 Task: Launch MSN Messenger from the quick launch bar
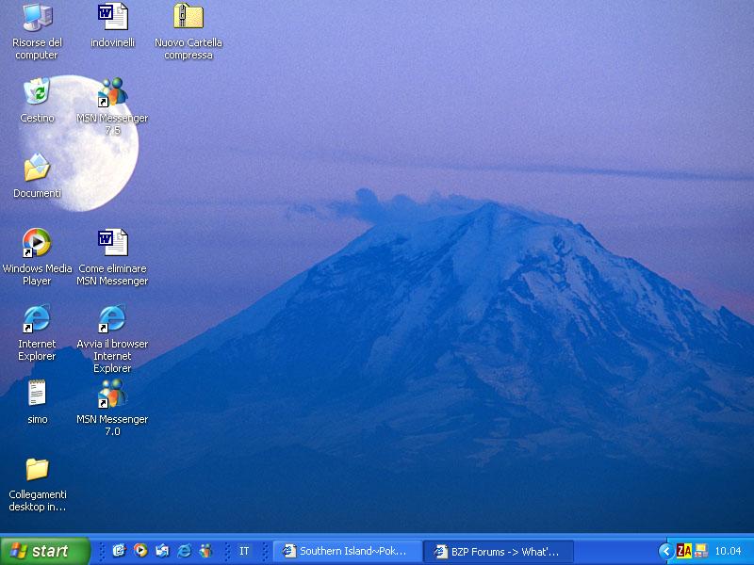coord(207,552)
